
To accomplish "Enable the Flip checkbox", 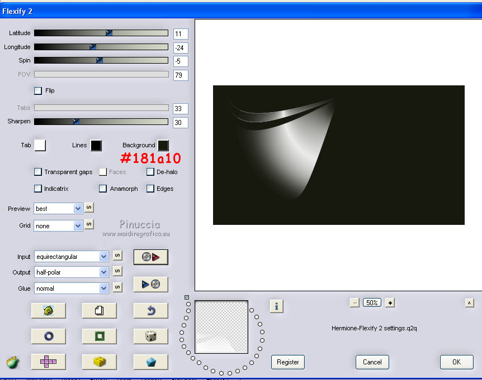I will coord(38,91).
